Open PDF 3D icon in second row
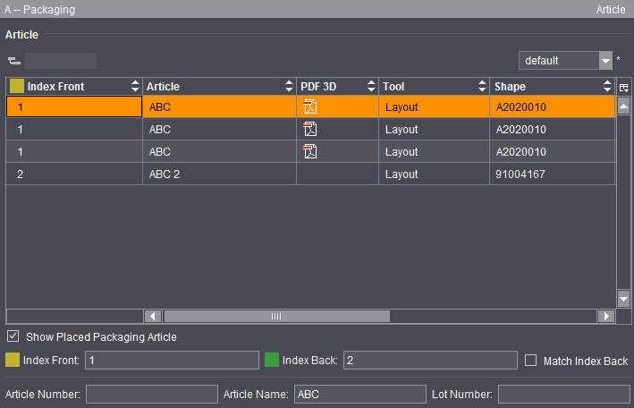This screenshot has height=408, width=634. pyautogui.click(x=310, y=130)
